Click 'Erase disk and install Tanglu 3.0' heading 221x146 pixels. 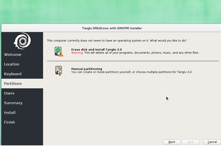(97, 50)
